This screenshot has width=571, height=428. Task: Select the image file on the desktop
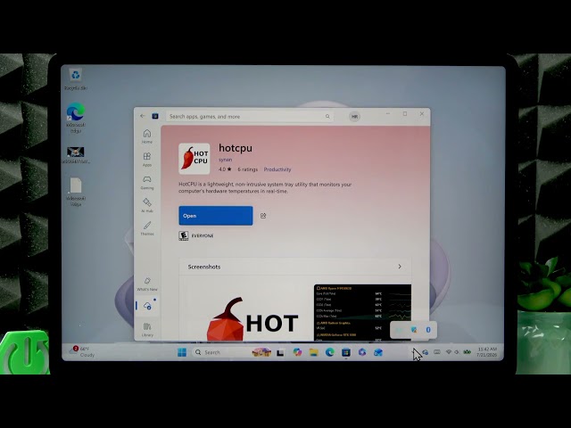click(76, 155)
